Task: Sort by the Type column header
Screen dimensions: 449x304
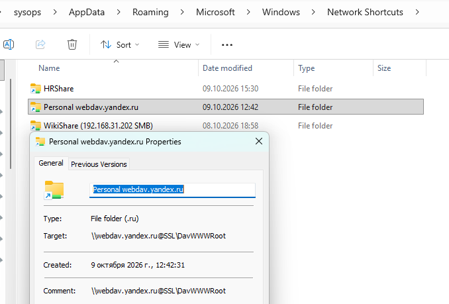Action: (x=306, y=68)
